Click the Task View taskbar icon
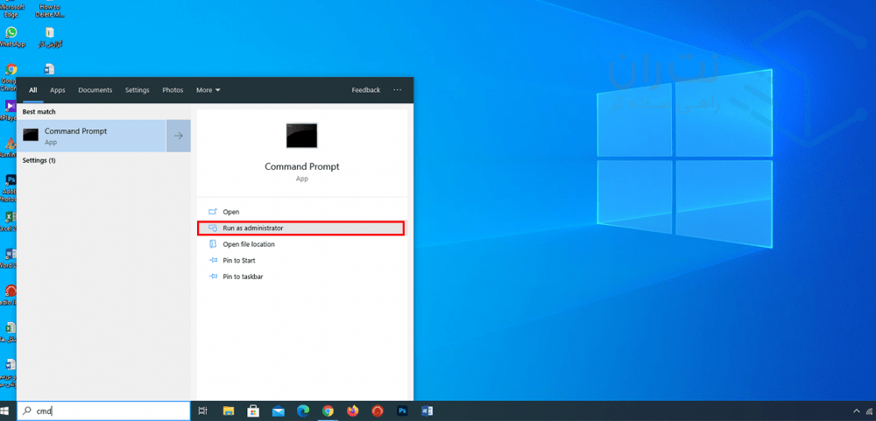The width and height of the screenshot is (876, 421). click(x=203, y=410)
